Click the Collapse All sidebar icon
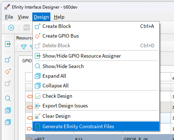The width and height of the screenshot is (174, 140). [x=8, y=122]
